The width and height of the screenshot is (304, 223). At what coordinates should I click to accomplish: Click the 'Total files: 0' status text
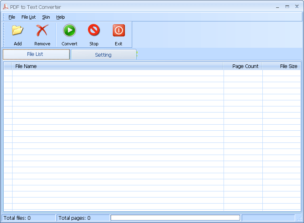pyautogui.click(x=17, y=218)
